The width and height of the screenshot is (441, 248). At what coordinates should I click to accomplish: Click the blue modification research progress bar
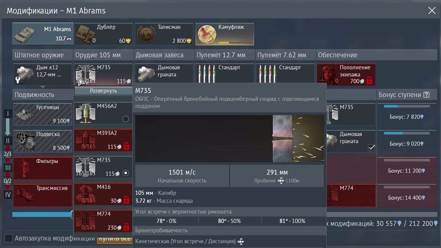[42, 215]
